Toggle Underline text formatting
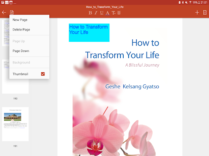Viewport: 209px width, 156px height. coord(102,13)
